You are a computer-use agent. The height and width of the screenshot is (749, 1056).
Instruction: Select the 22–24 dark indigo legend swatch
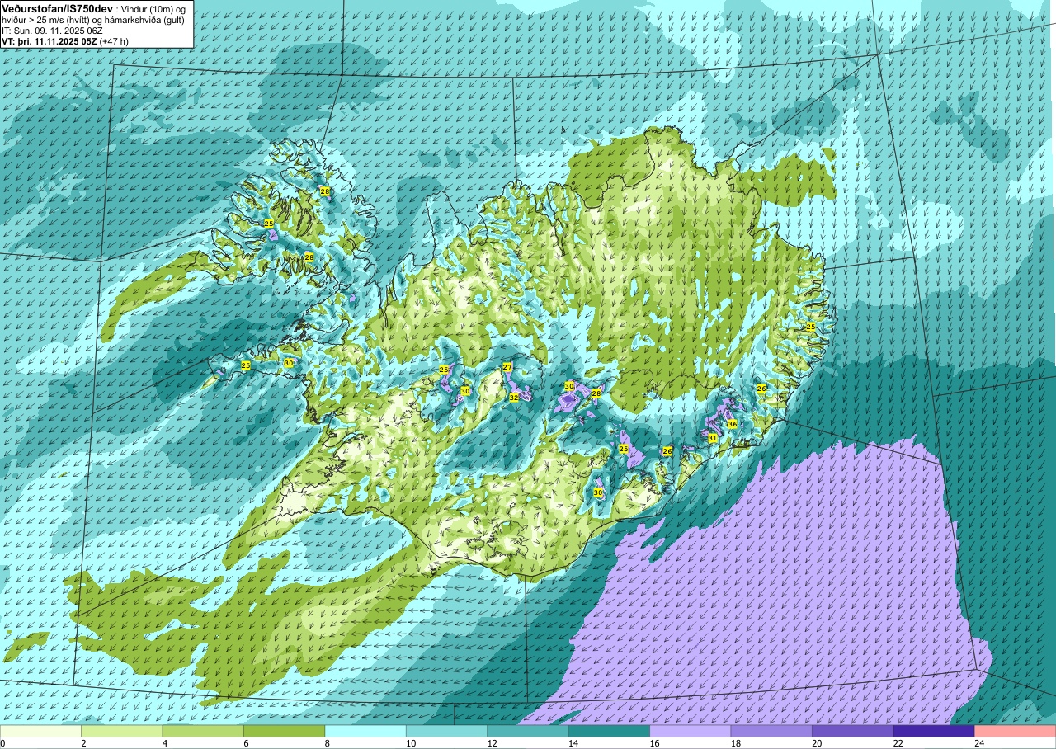click(x=934, y=731)
